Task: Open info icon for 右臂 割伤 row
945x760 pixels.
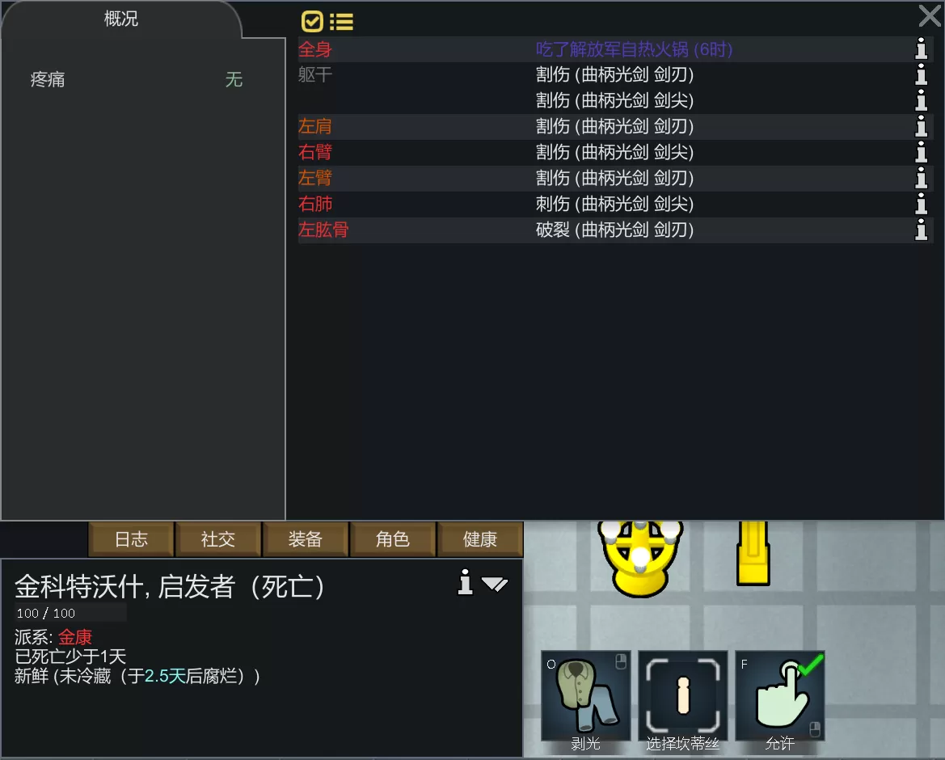Action: pos(921,152)
